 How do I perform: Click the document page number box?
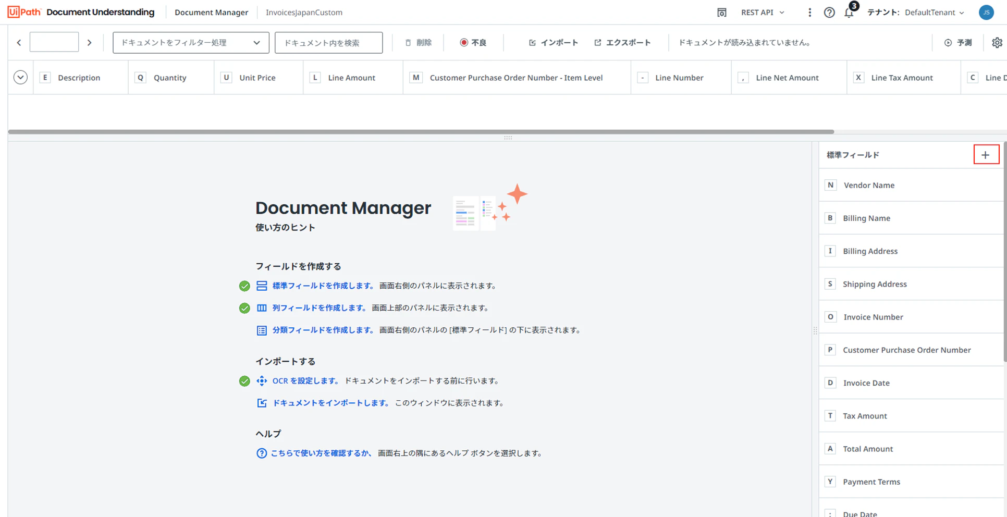click(54, 42)
